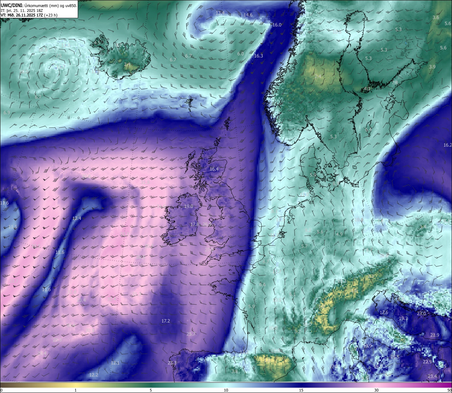This screenshot has height=393, width=452.
Task: Click the map value "3.6"
Action: click(x=436, y=18)
